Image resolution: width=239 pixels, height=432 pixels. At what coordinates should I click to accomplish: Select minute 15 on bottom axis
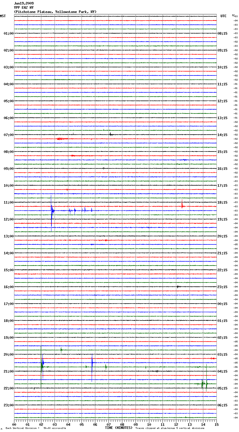(x=217, y=424)
